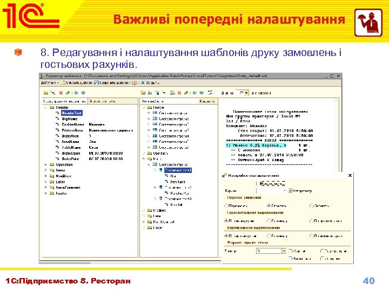The image size is (389, 291).
Task: Select OrderOpen variable in left tree
Action: click(x=71, y=153)
